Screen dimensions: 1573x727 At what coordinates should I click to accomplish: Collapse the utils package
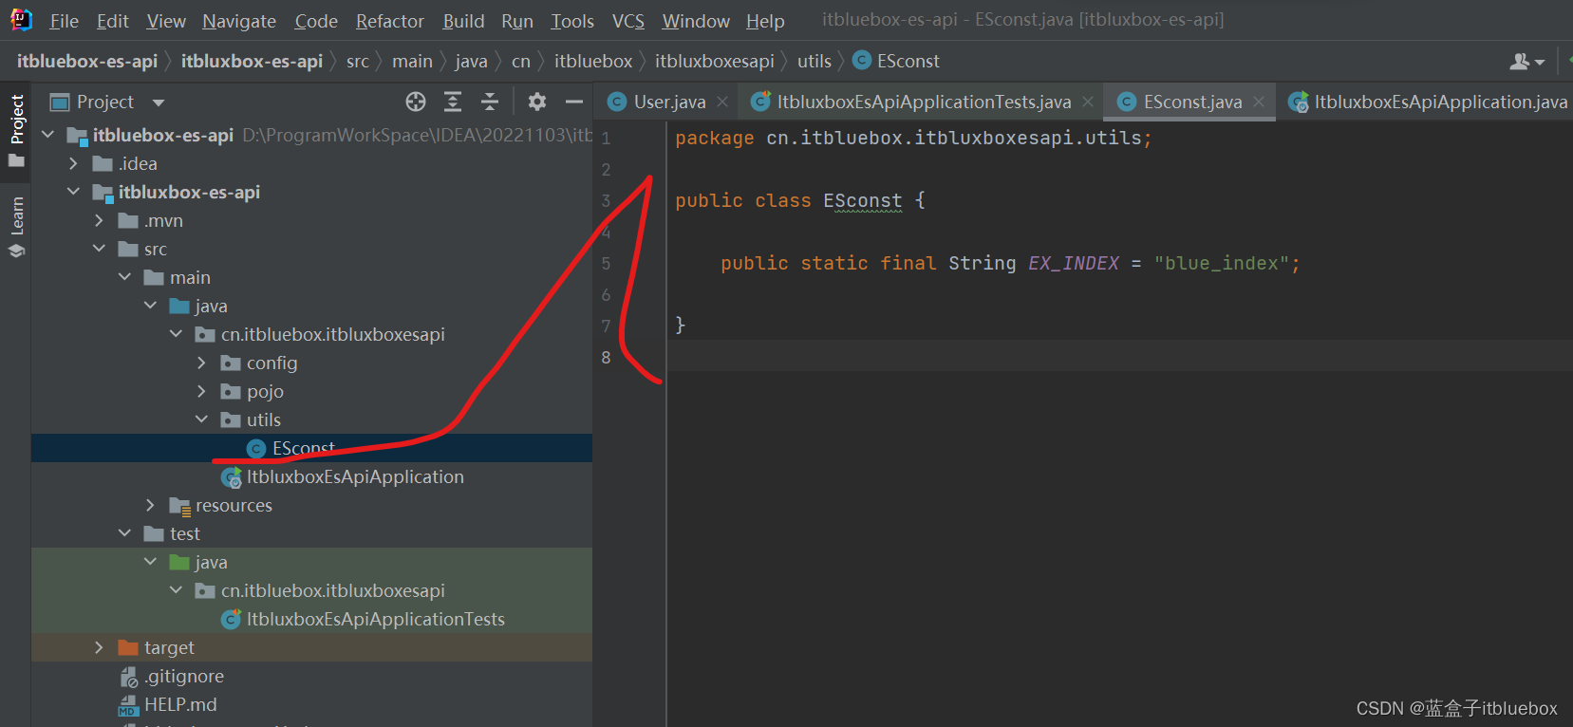point(201,419)
